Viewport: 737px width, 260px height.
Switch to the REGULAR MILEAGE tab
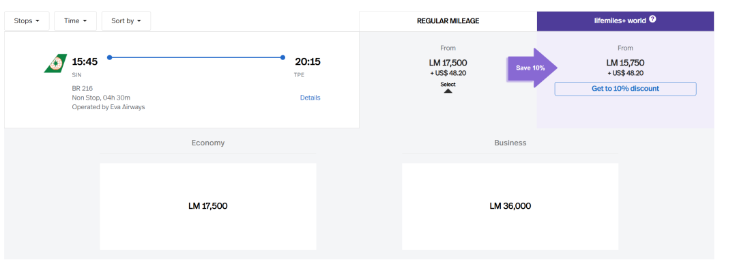(x=448, y=21)
